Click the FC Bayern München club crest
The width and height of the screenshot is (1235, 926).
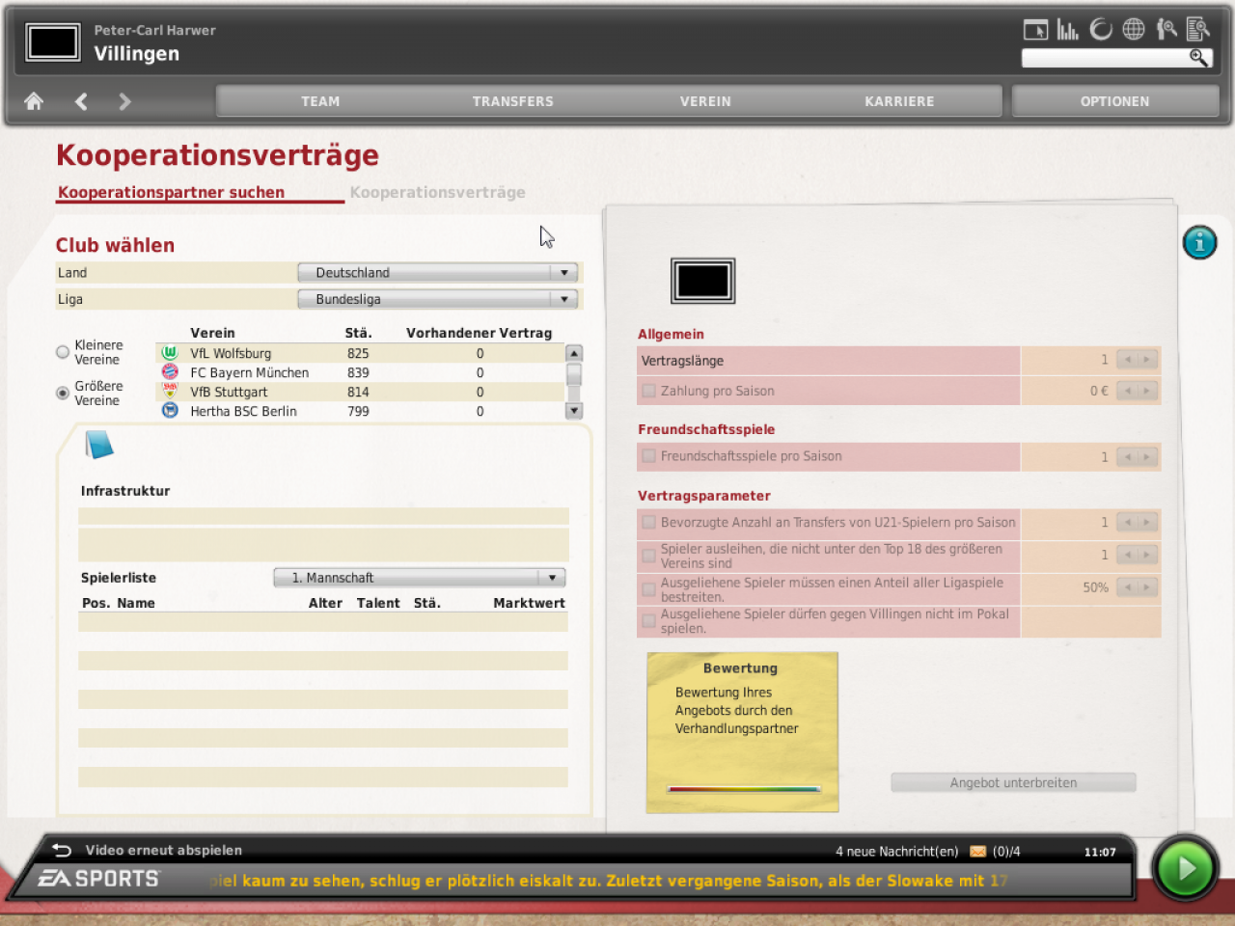click(x=170, y=372)
